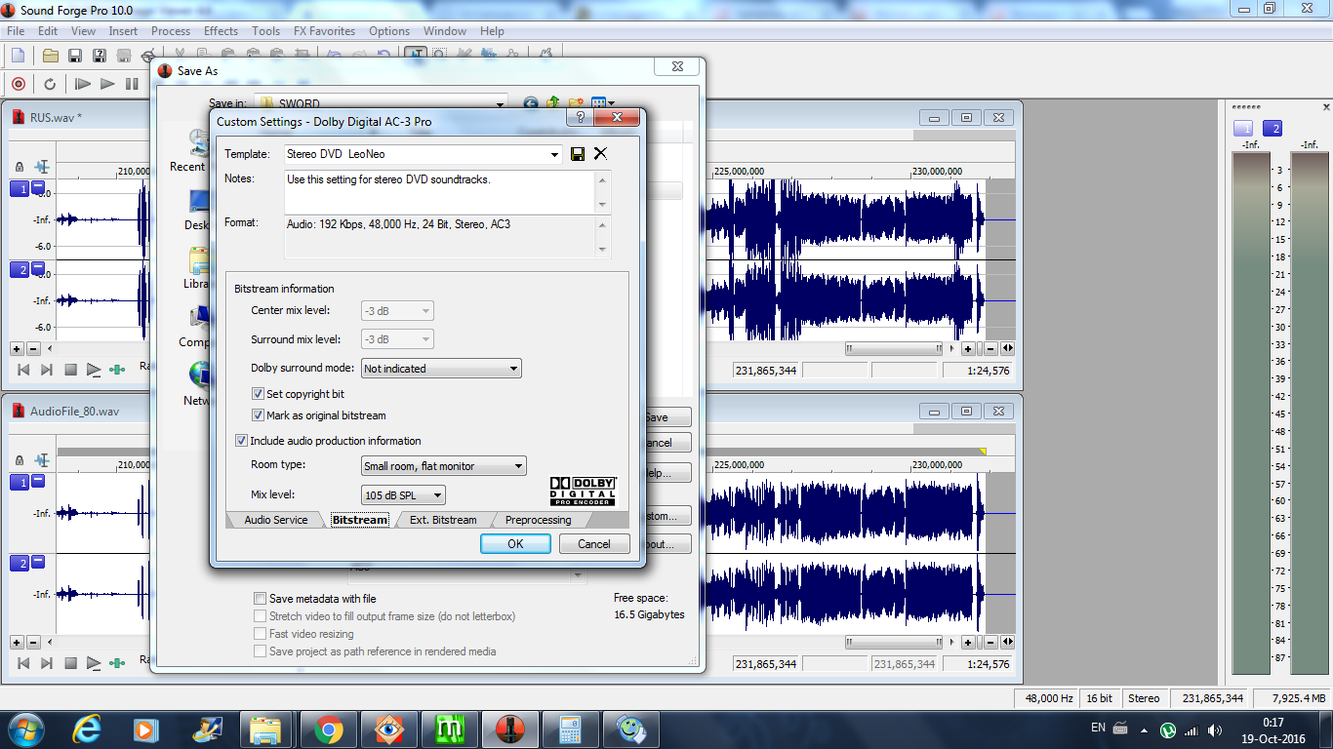1333x749 pixels.
Task: Click zoom in plus at RUS.wav bottom right
Action: [x=968, y=348]
